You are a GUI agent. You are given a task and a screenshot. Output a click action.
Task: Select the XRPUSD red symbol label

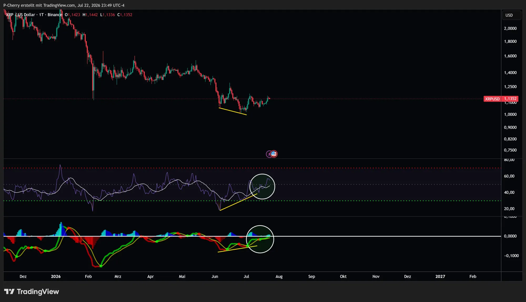[x=492, y=99]
